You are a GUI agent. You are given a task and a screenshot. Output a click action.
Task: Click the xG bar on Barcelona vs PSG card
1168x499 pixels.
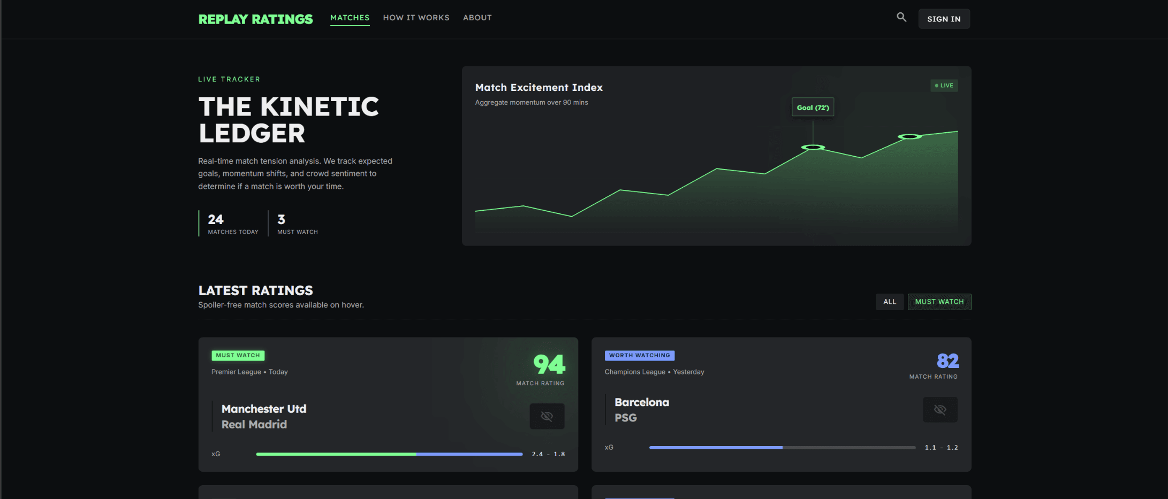782,448
